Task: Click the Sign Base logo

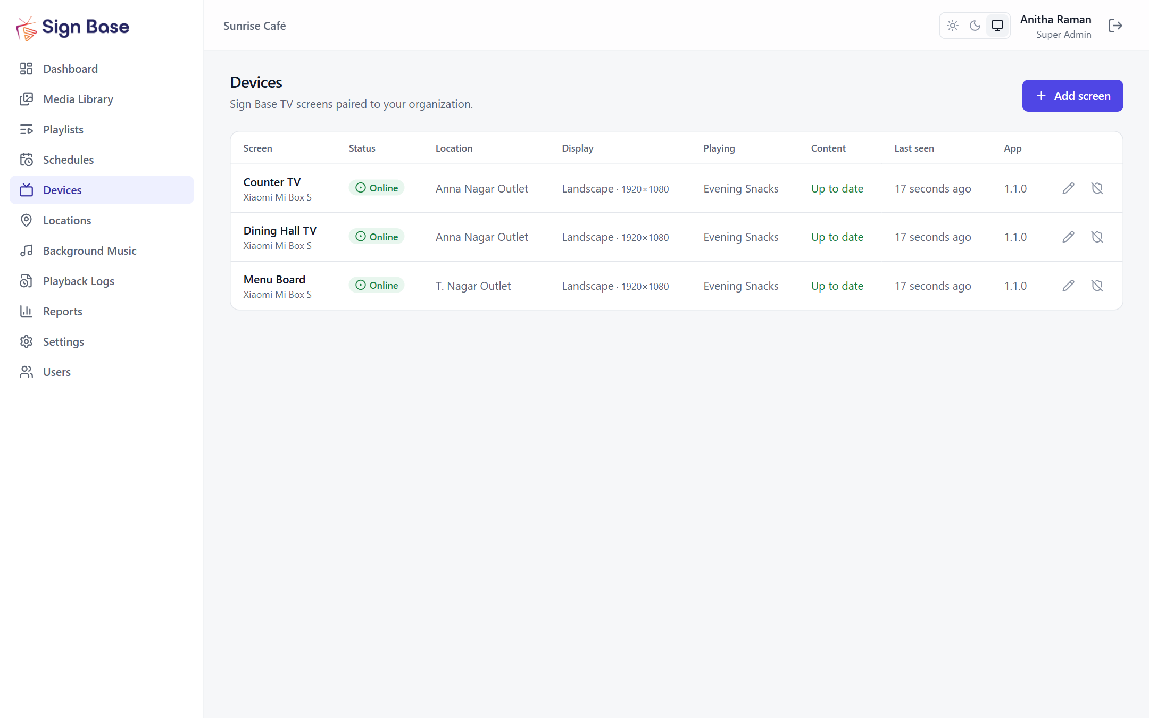Action: tap(73, 27)
